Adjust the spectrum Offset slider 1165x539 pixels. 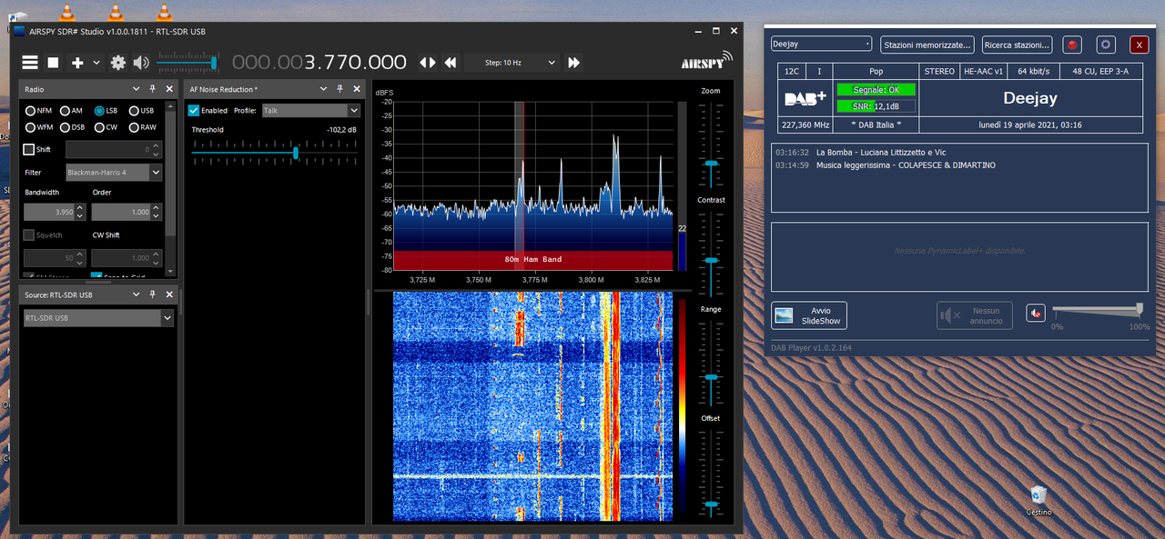click(x=711, y=471)
